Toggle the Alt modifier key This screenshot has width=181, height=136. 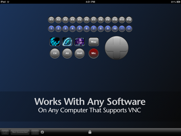click(x=67, y=53)
